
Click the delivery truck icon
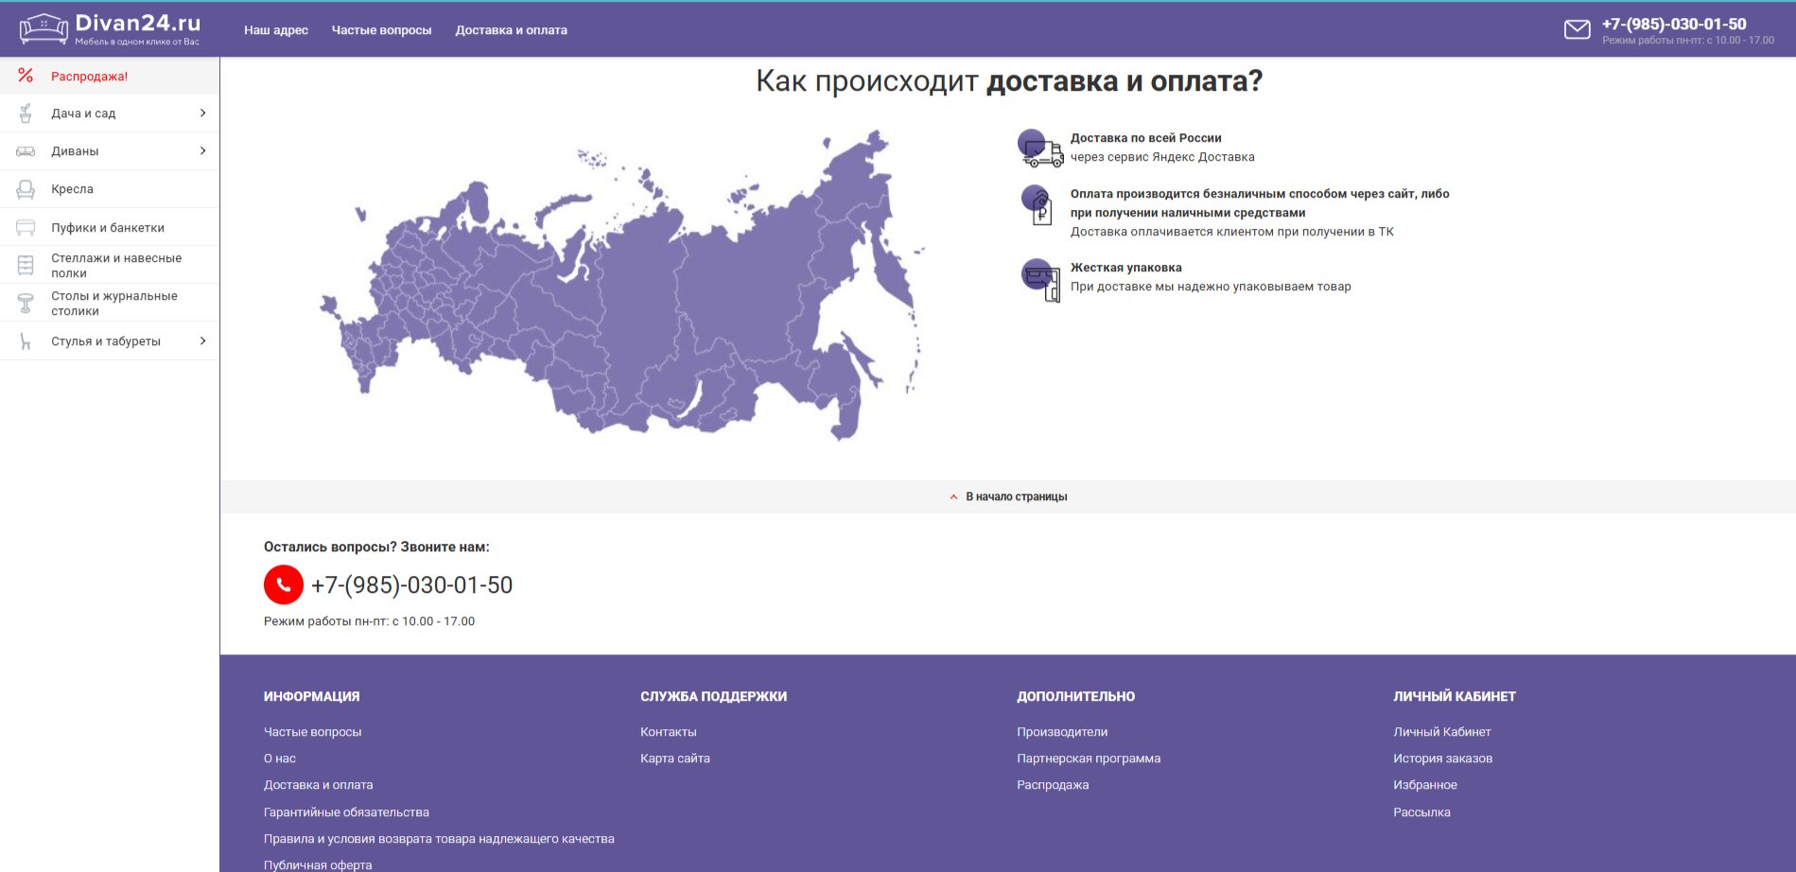coord(1039,148)
